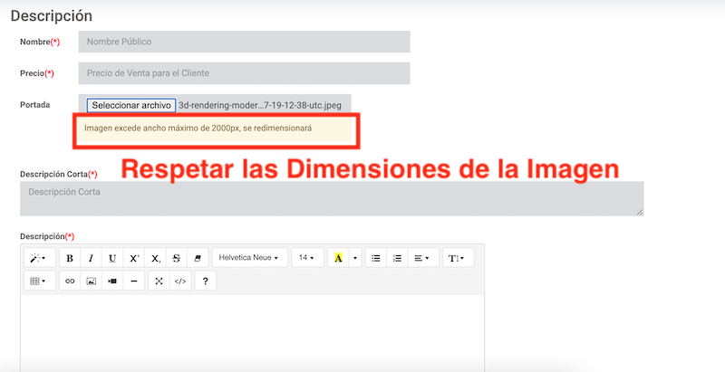
Task: Expand the font size 14 dropdown
Action: pyautogui.click(x=306, y=258)
